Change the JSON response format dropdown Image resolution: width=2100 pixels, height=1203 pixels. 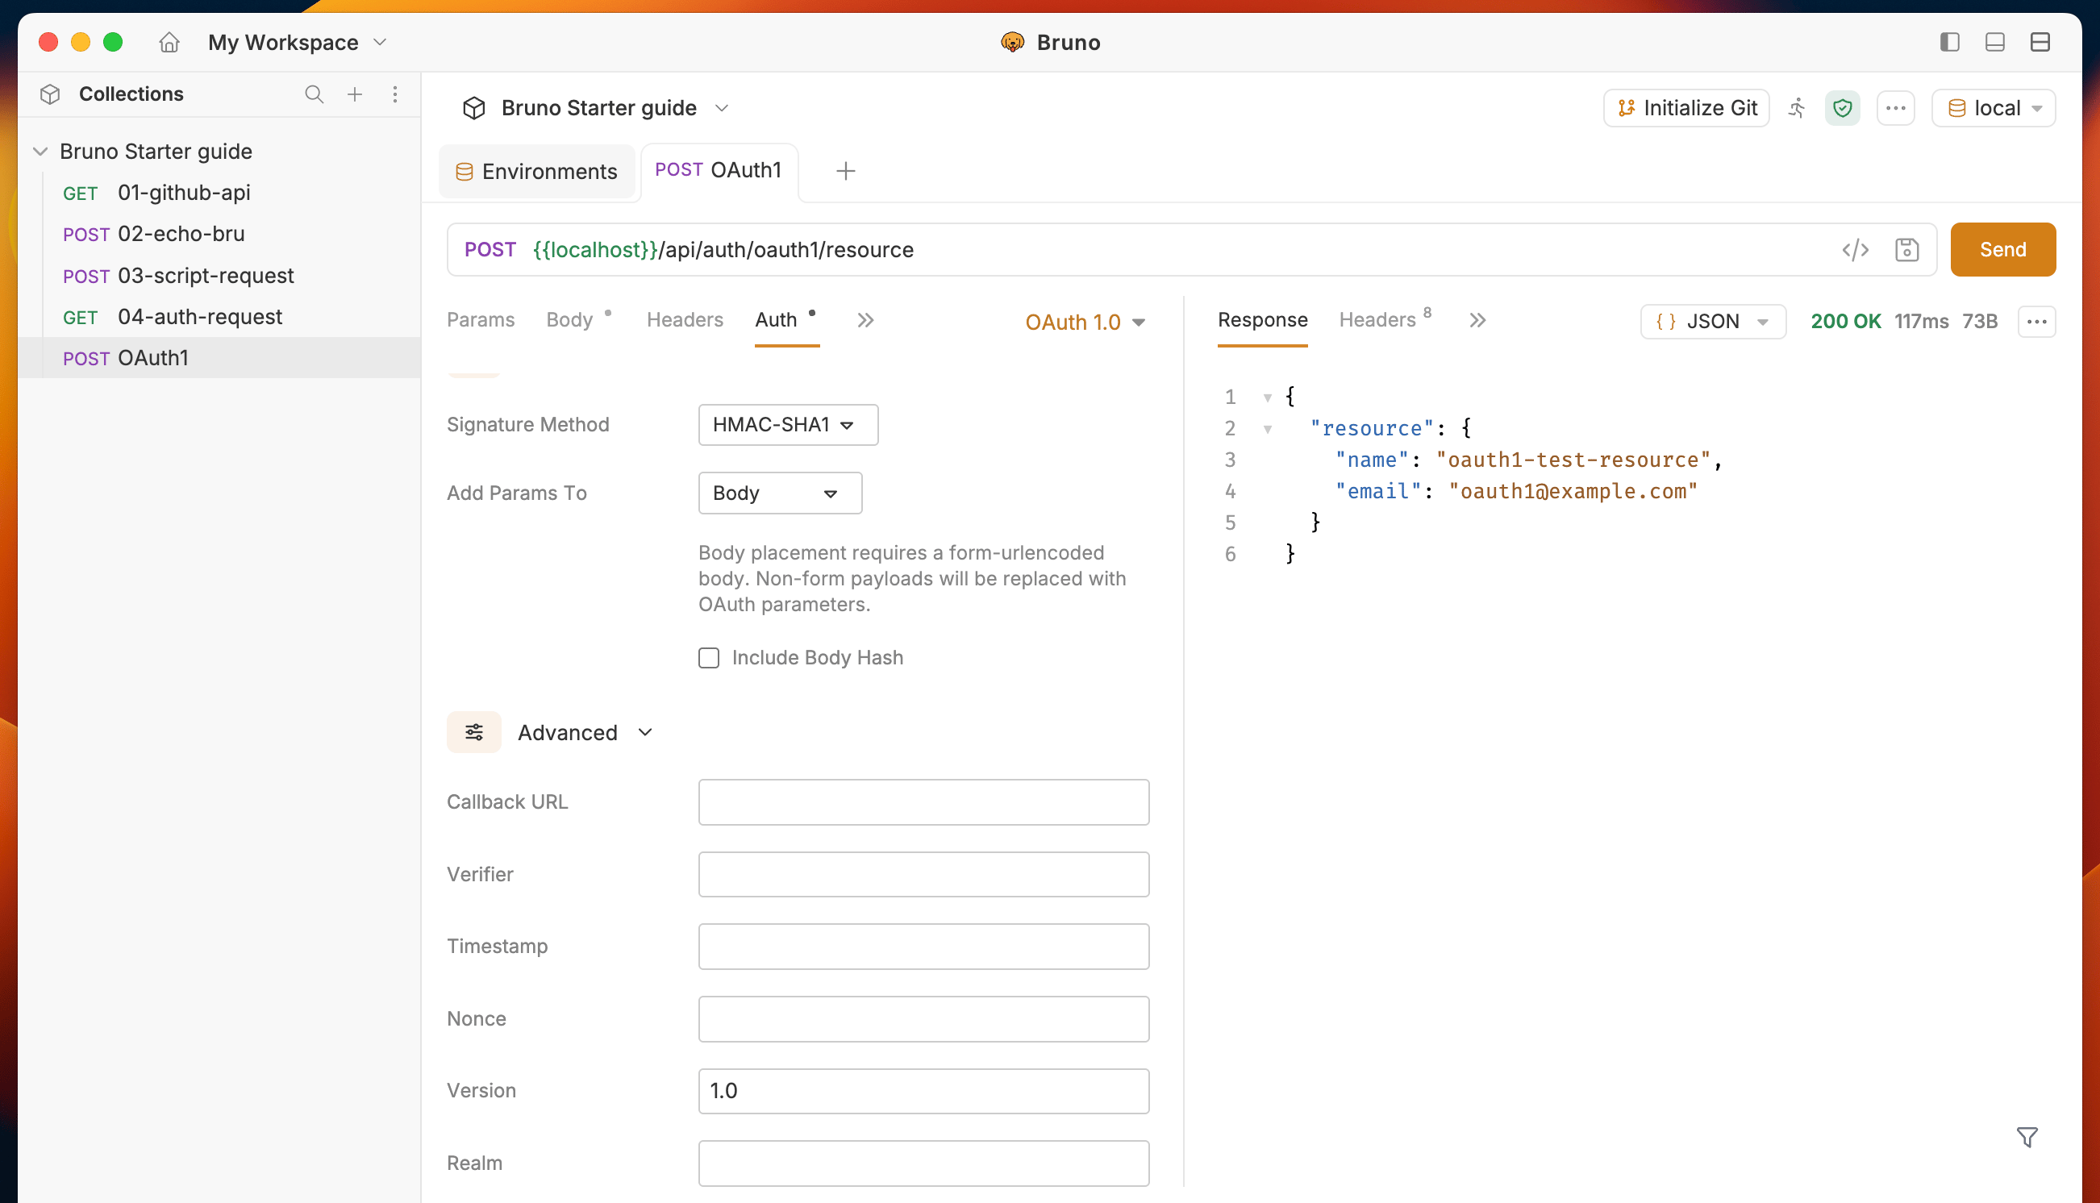click(1713, 322)
